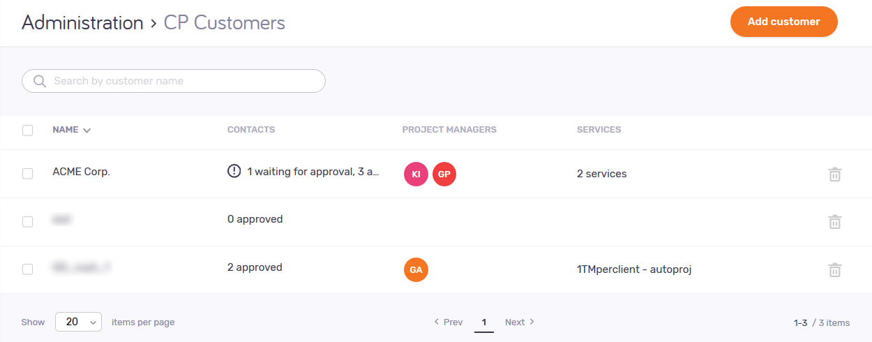The height and width of the screenshot is (342, 872).
Task: Go to Next page
Action: click(519, 322)
